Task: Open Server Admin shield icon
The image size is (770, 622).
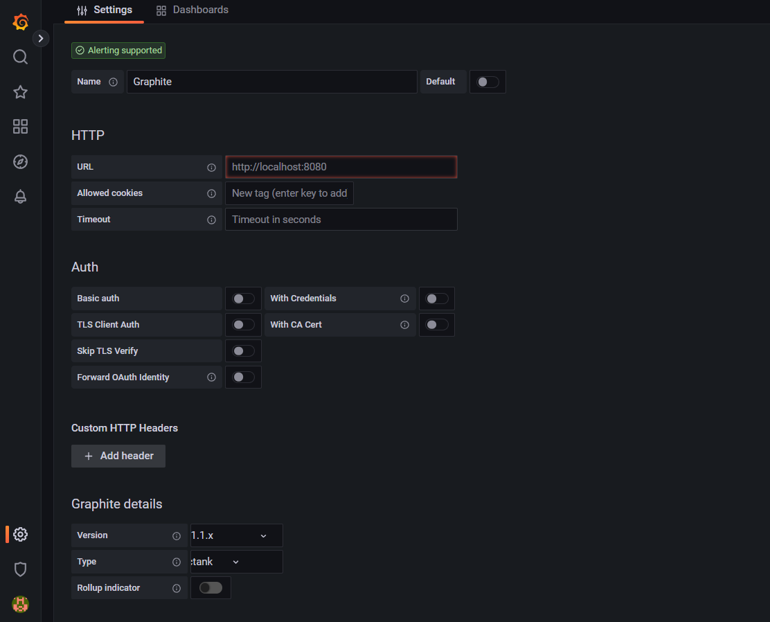Action: click(20, 569)
